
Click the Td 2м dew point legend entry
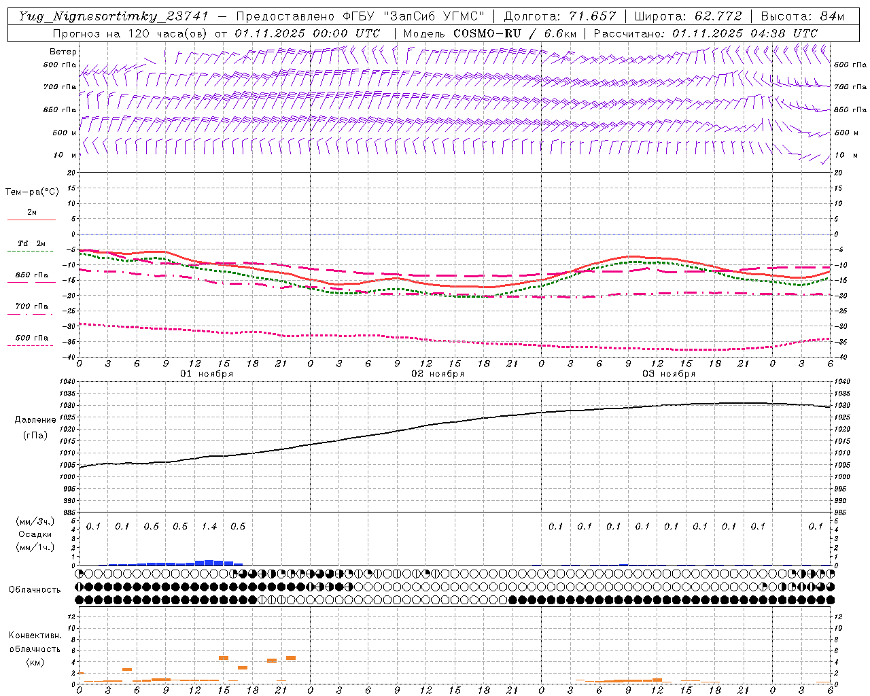click(x=31, y=243)
